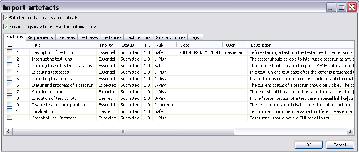Select checkbox for Aborting test runs
Viewport: 359px width, 153px height.
coord(9,92)
